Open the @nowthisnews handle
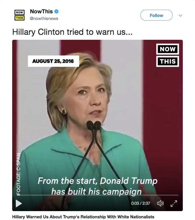The width and height of the screenshot is (195, 220). pos(44,19)
